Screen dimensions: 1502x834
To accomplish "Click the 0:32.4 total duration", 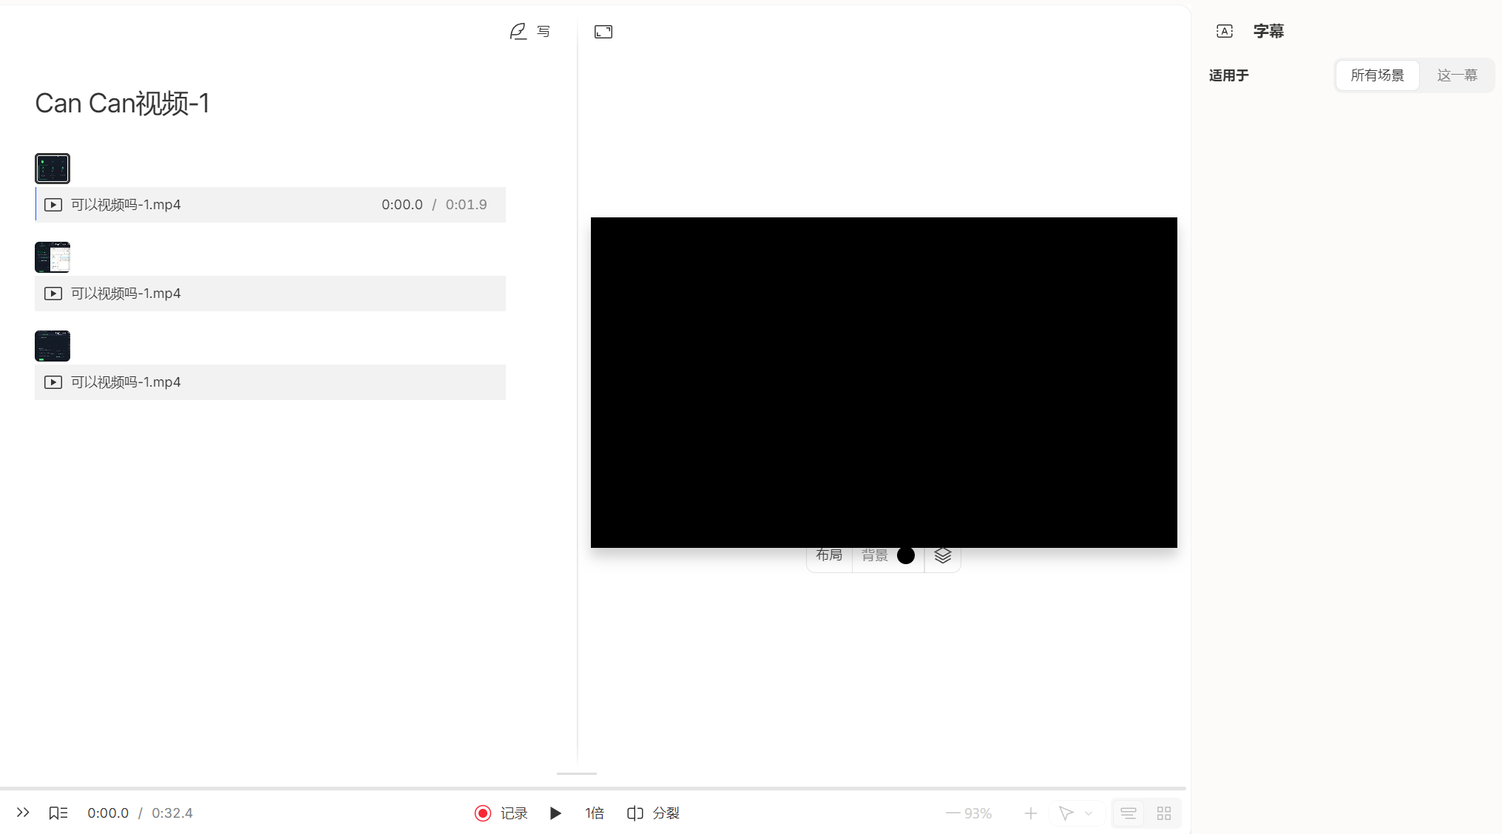I will [x=172, y=813].
